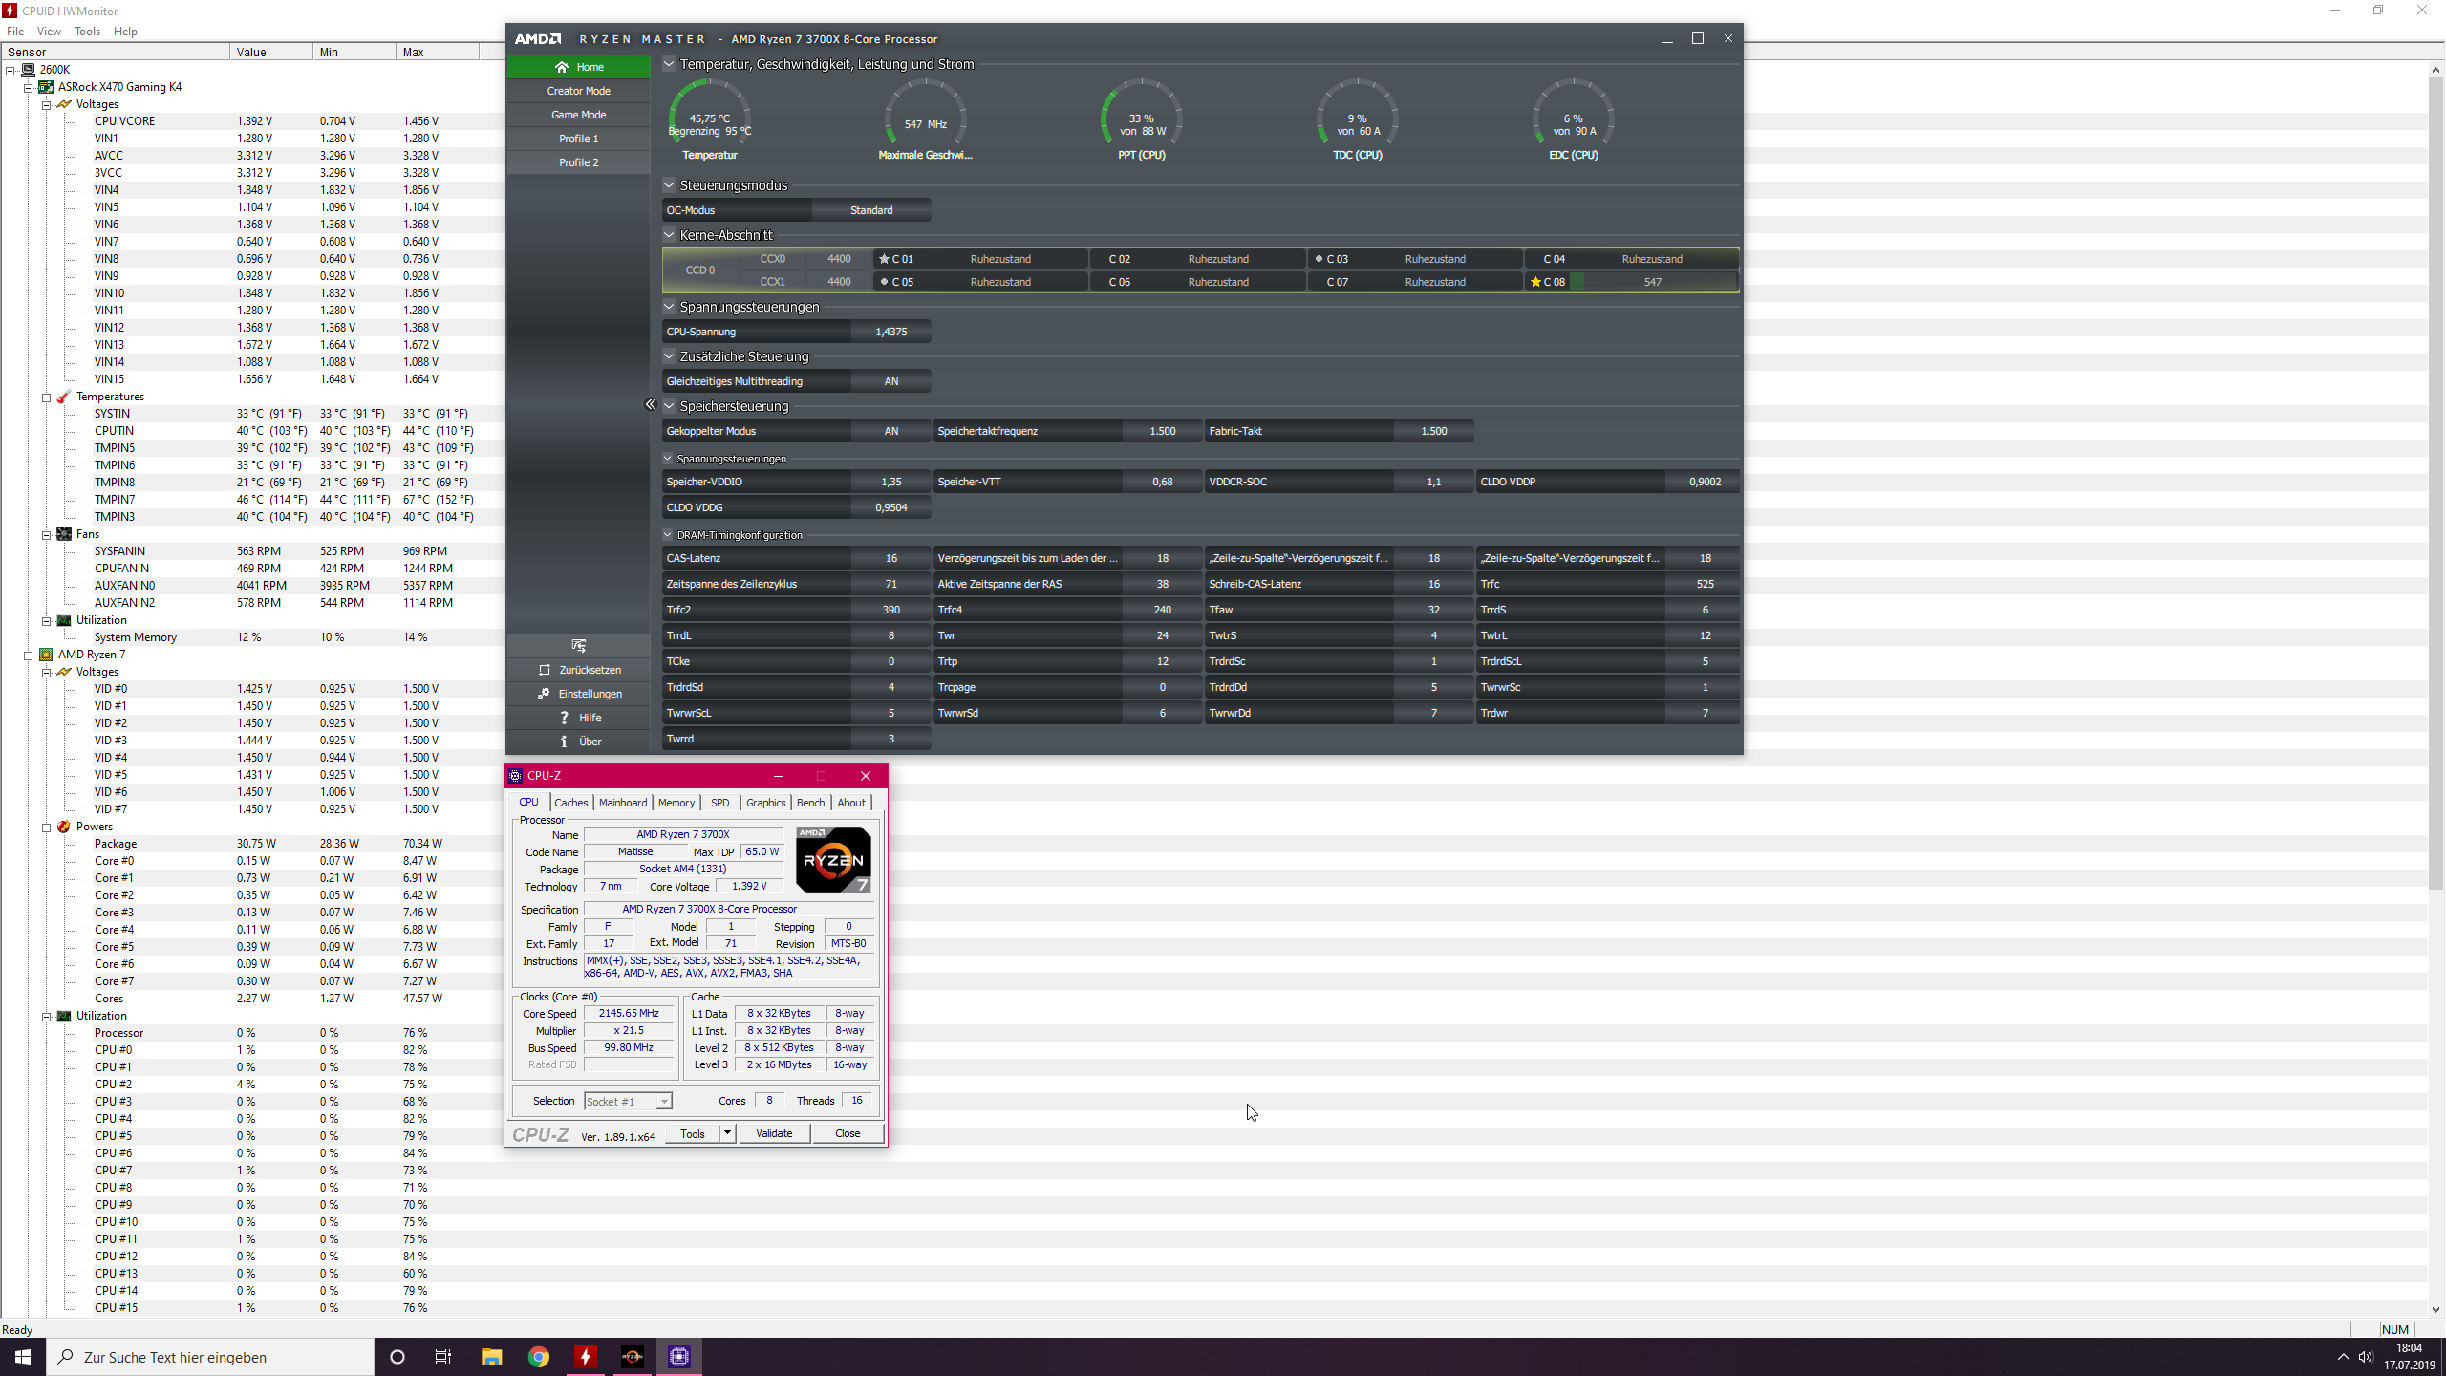Collapse ASRock X470 Gaming K4 tree node

[x=29, y=87]
